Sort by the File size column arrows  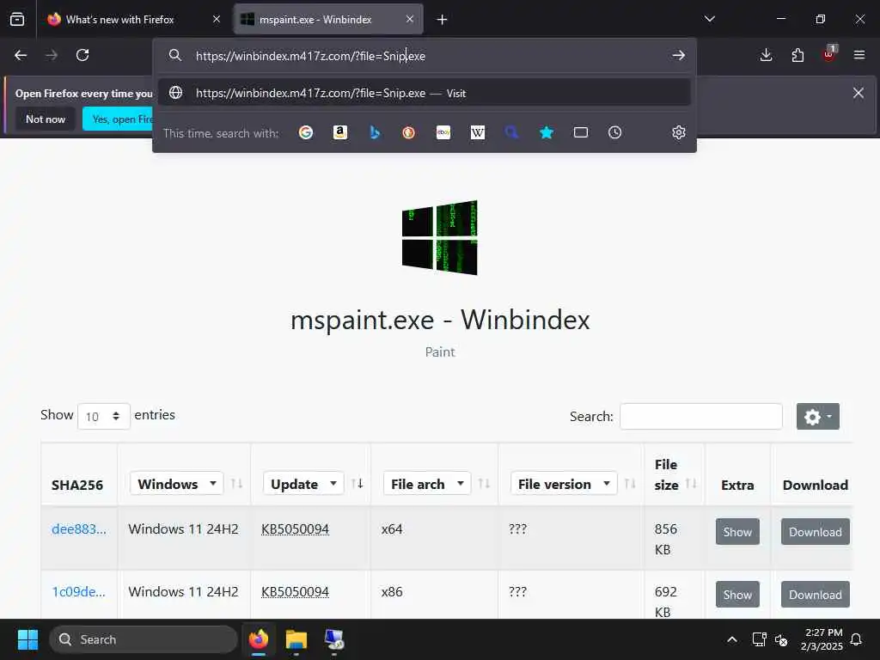692,484
